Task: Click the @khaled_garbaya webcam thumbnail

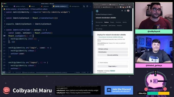Action: point(154,49)
